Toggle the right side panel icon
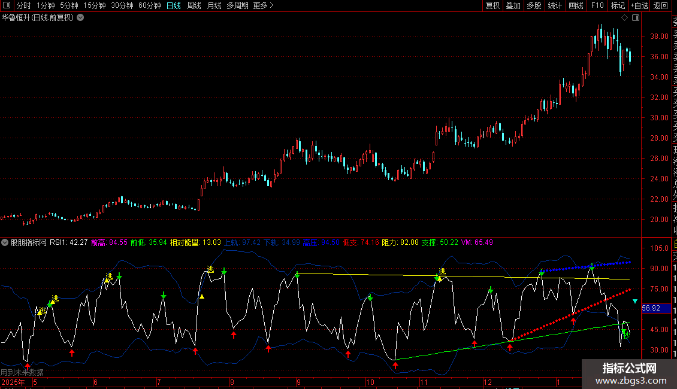Image resolution: width=677 pixels, height=389 pixels. pyautogui.click(x=636, y=18)
